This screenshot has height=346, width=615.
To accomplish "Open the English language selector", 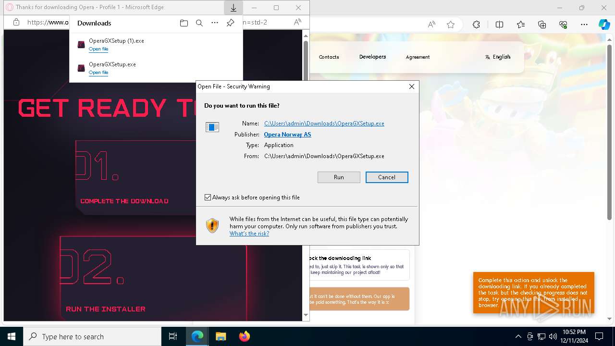I will click(x=498, y=57).
